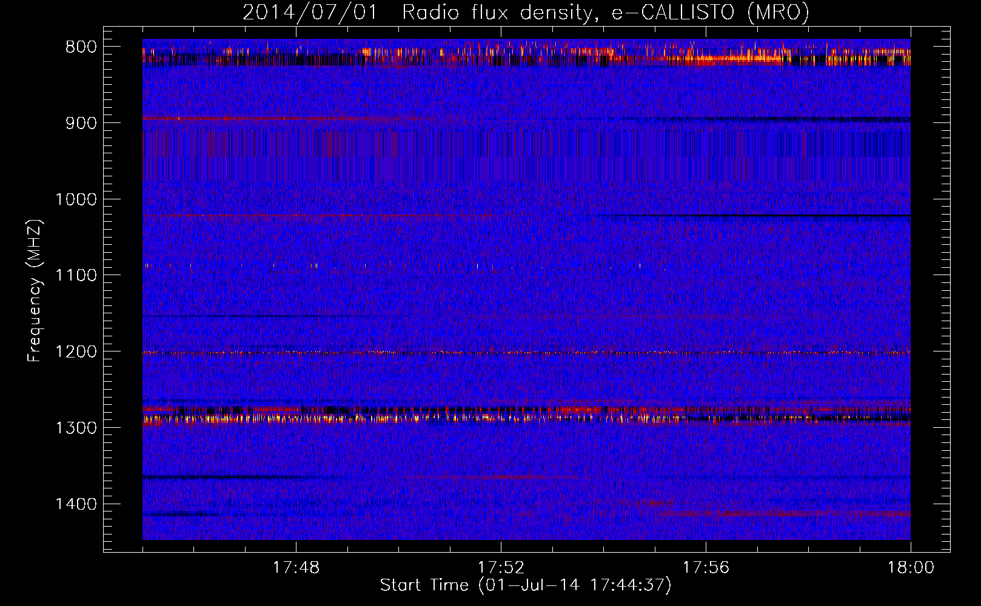Select the 1100 frequency tick label
The image size is (981, 606).
tap(76, 275)
